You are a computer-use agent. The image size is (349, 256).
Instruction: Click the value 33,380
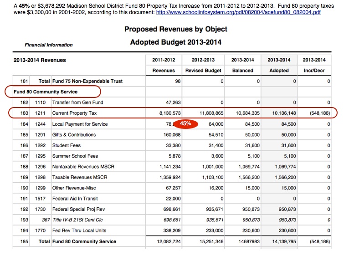point(173,146)
